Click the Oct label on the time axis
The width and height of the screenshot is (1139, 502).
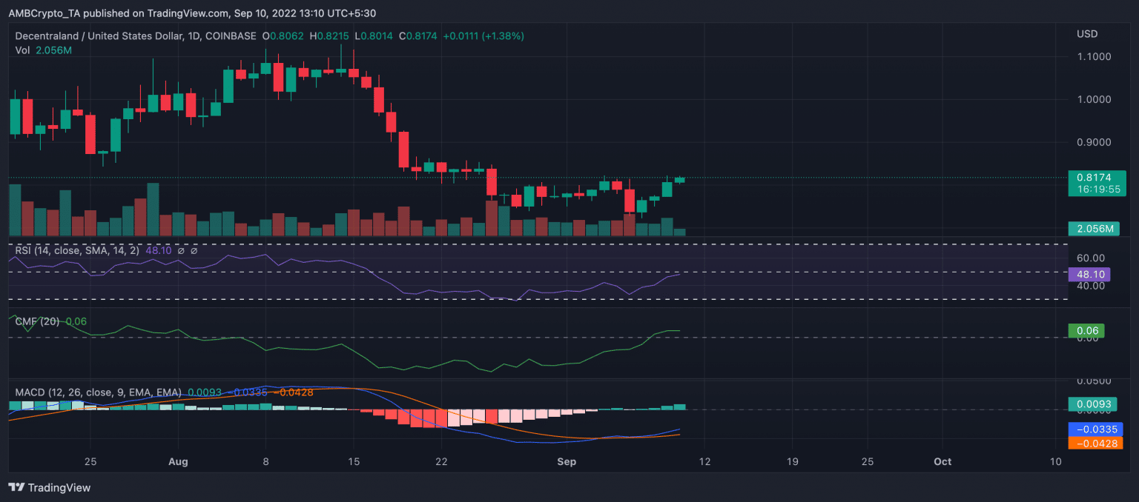coord(942,461)
